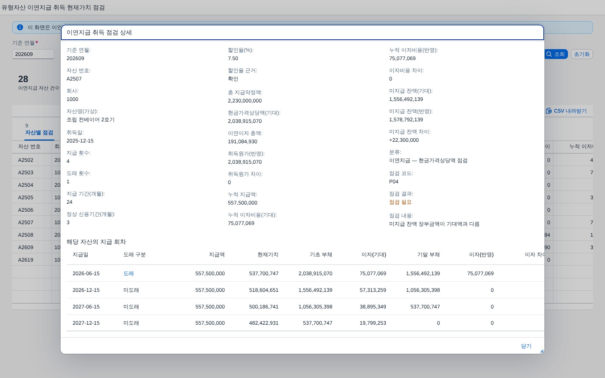Viewport: 605px width, 378px height.
Task: Close the dialog with the 닫기 button
Action: click(x=526, y=346)
